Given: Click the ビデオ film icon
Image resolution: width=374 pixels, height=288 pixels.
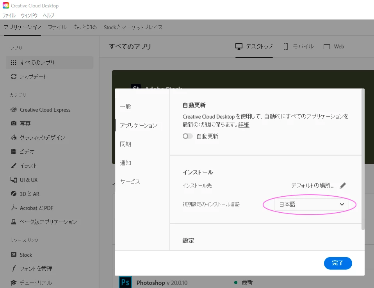Looking at the screenshot, I should pyautogui.click(x=14, y=151).
